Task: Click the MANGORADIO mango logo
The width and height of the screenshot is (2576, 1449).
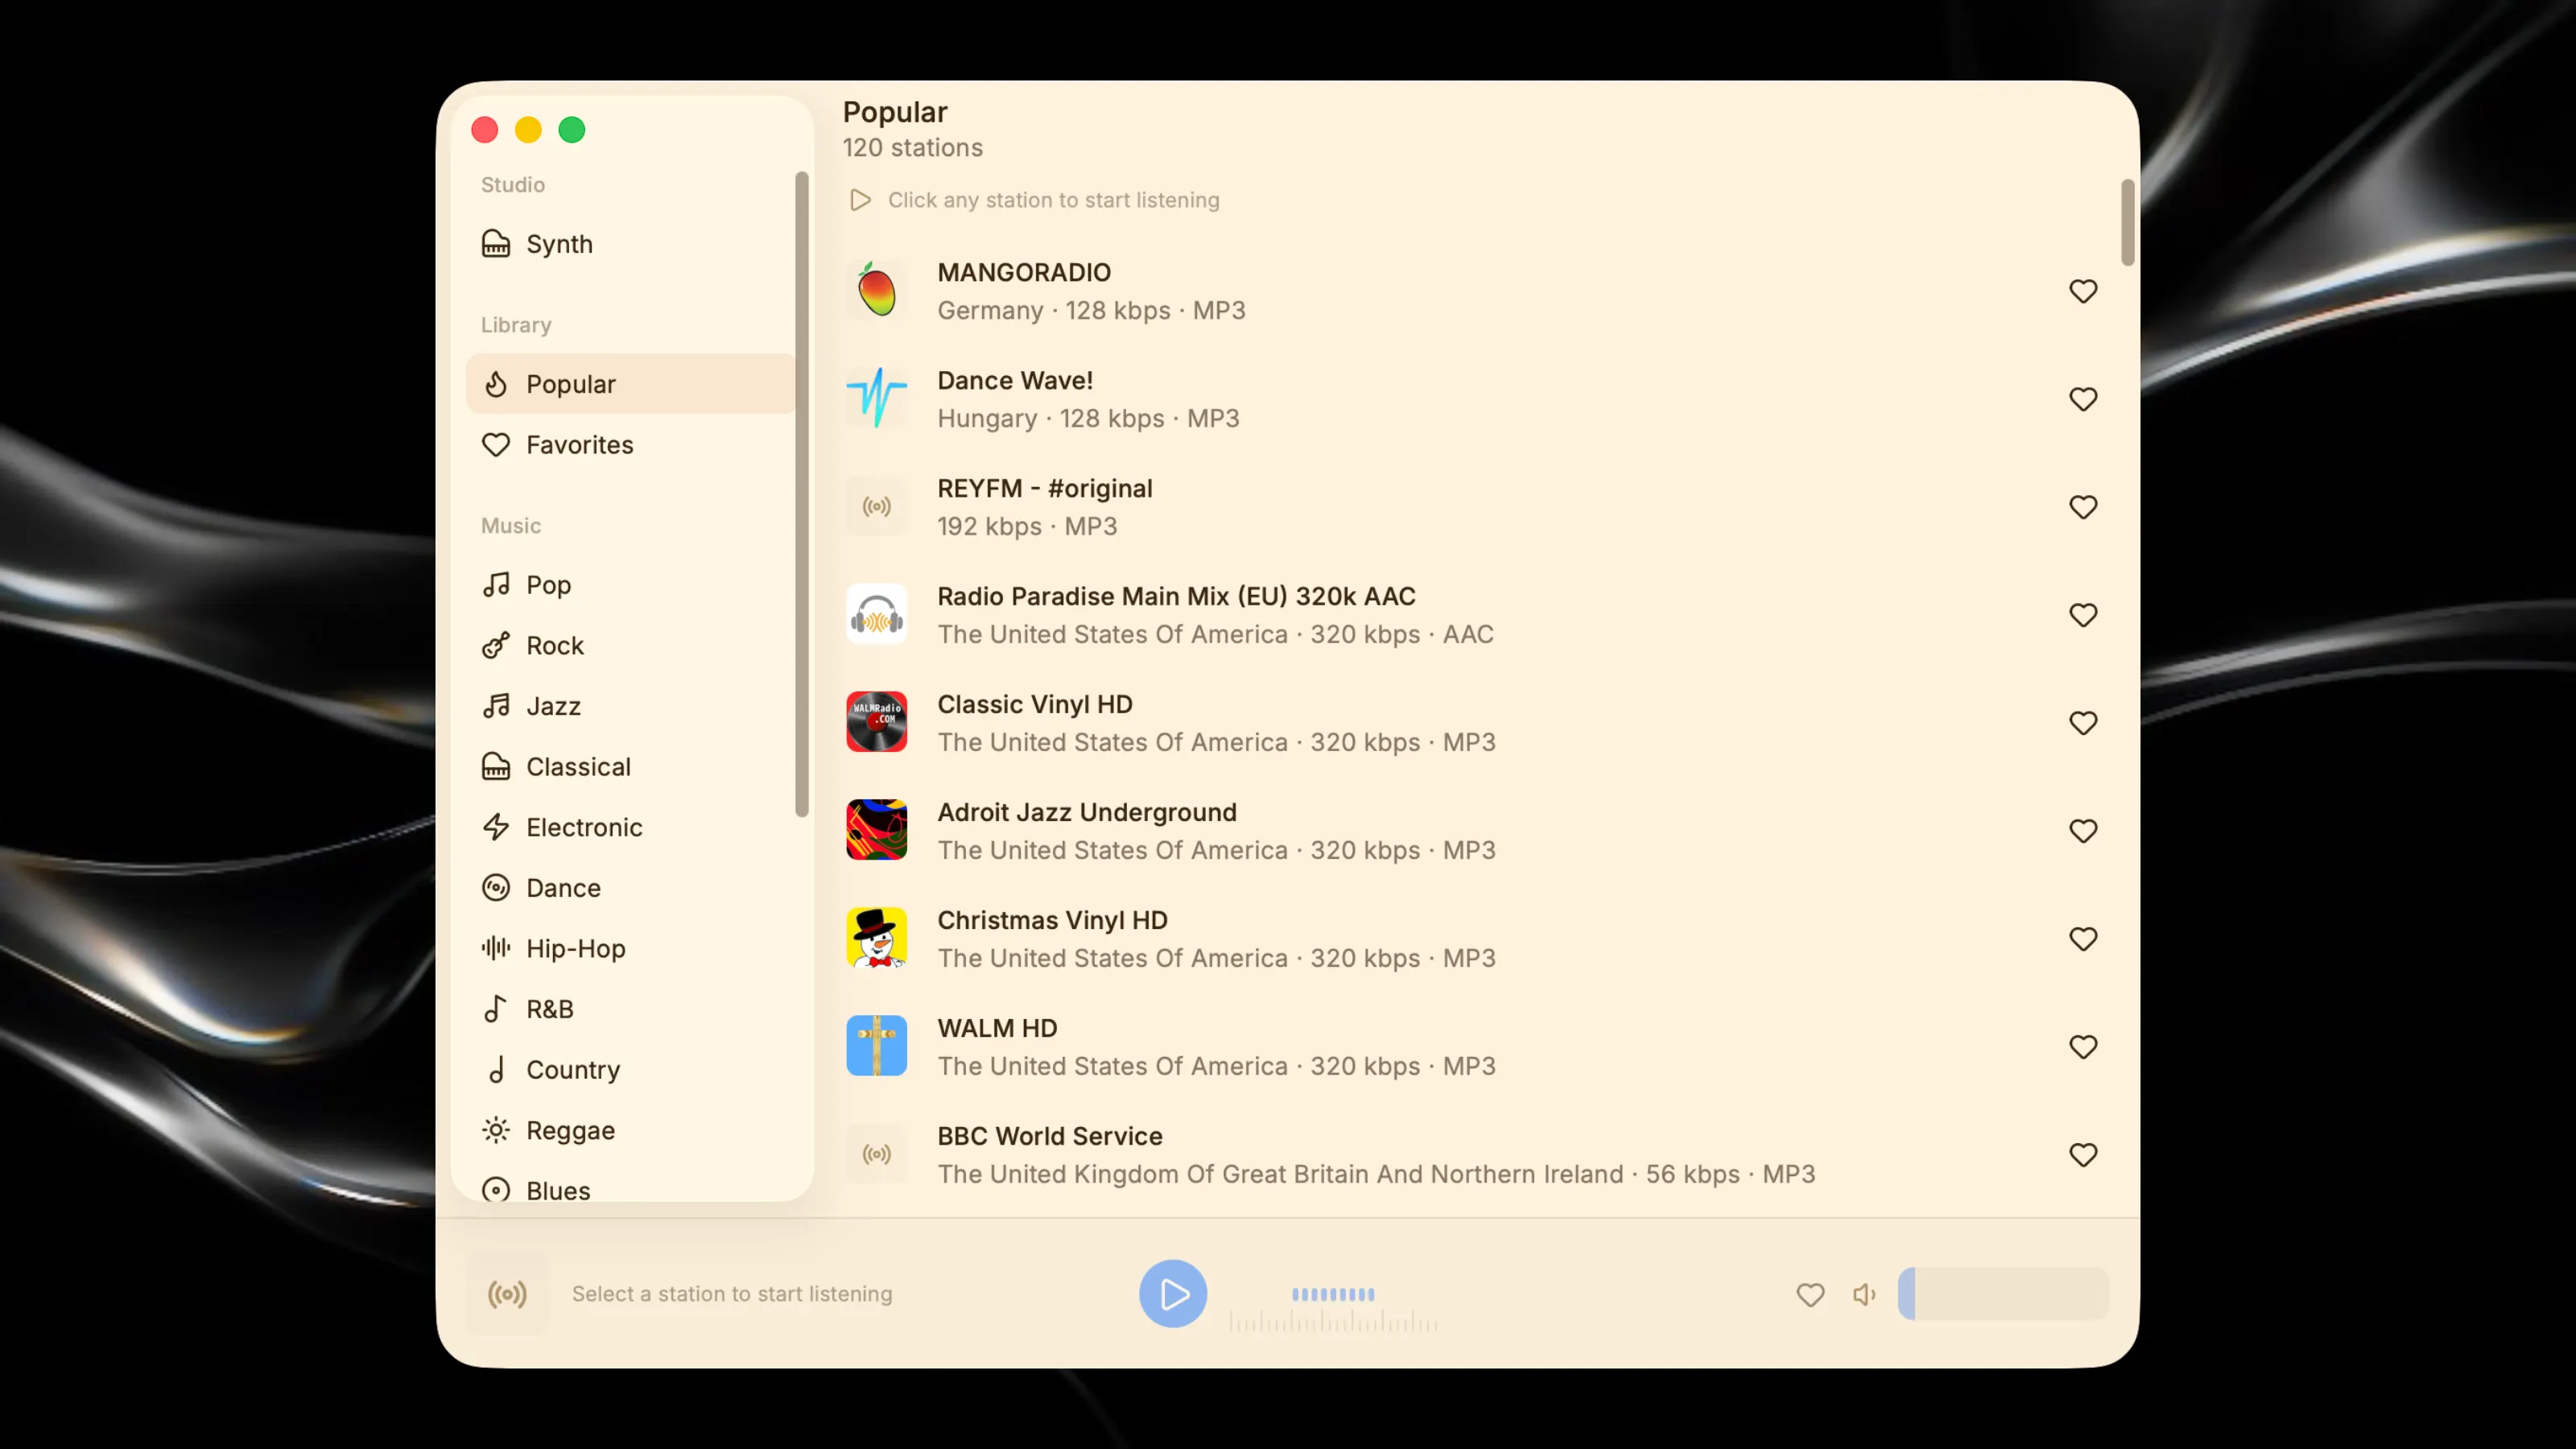Action: coord(877,291)
